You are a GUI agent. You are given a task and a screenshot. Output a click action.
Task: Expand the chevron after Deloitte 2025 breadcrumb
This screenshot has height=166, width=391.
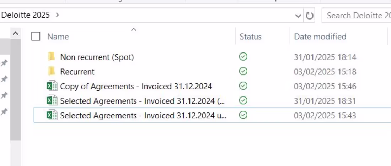pos(58,15)
